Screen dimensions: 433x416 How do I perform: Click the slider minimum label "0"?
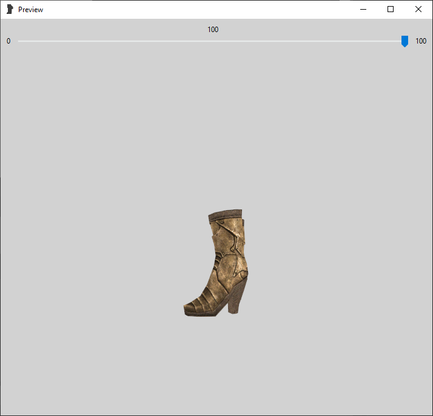tap(8, 41)
